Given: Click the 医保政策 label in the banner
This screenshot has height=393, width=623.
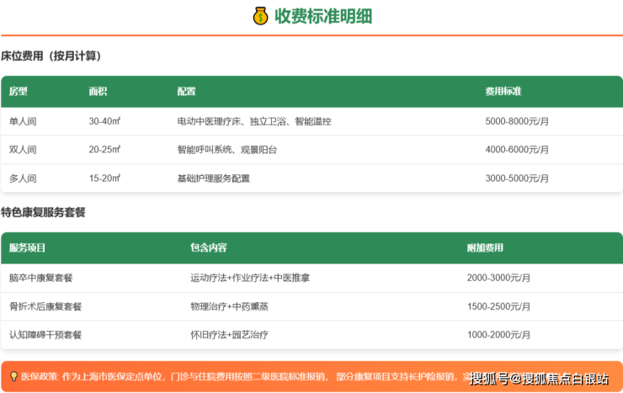Looking at the screenshot, I should pyautogui.click(x=39, y=376).
